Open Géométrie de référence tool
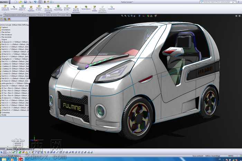This screenshot has width=242, height=161. point(67,8)
